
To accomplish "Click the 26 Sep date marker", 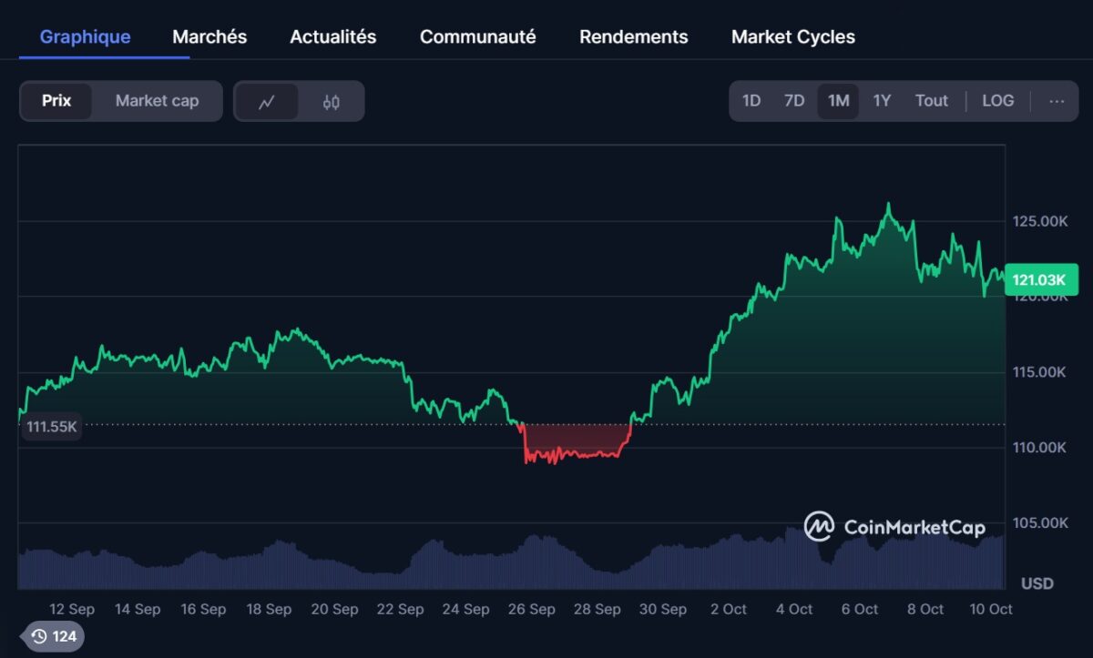I will tap(531, 609).
